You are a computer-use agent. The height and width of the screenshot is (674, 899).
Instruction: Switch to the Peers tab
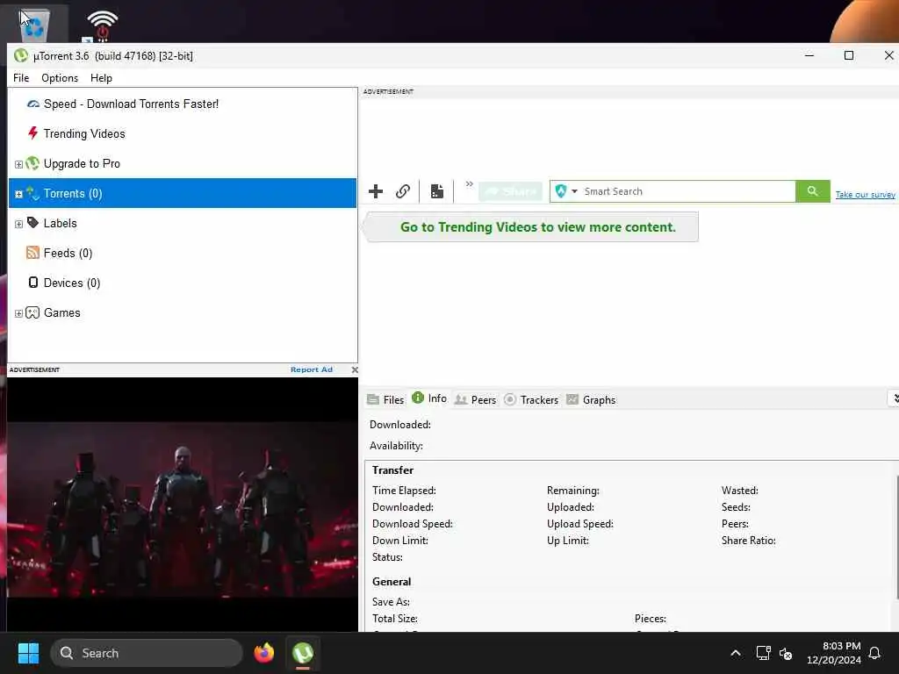click(x=475, y=399)
